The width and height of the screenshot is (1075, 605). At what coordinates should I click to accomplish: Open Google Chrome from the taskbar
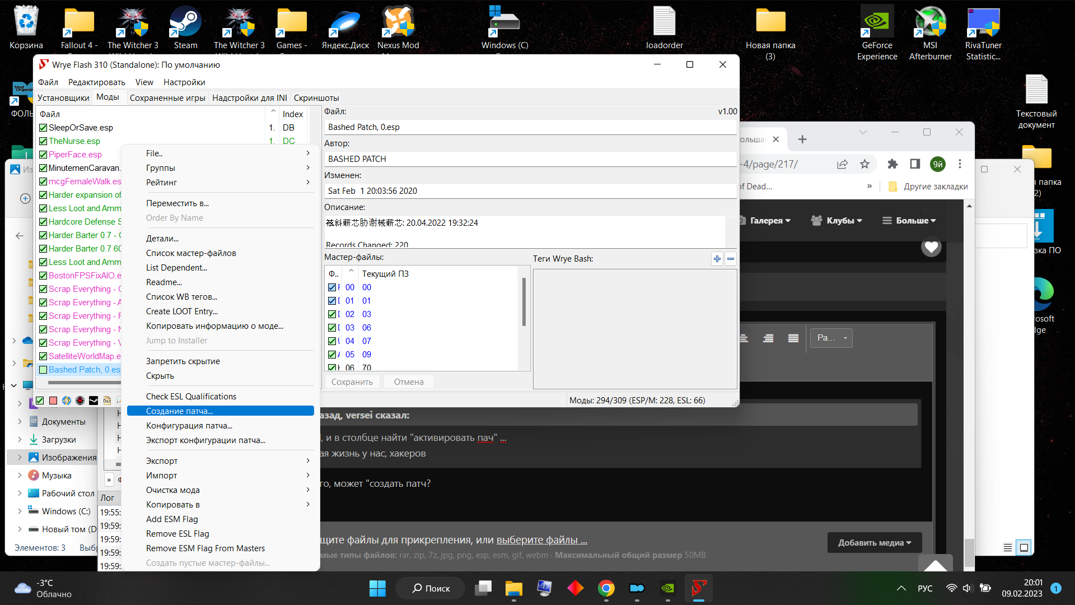(x=606, y=588)
